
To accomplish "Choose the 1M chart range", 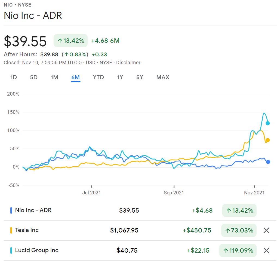I will pyautogui.click(x=54, y=77).
